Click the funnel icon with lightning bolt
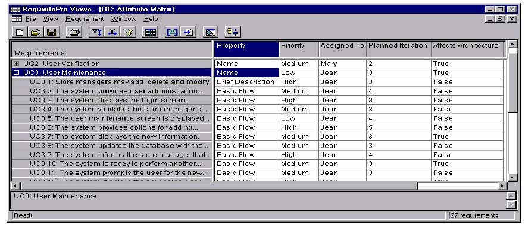This screenshot has width=525, height=225. [x=127, y=32]
